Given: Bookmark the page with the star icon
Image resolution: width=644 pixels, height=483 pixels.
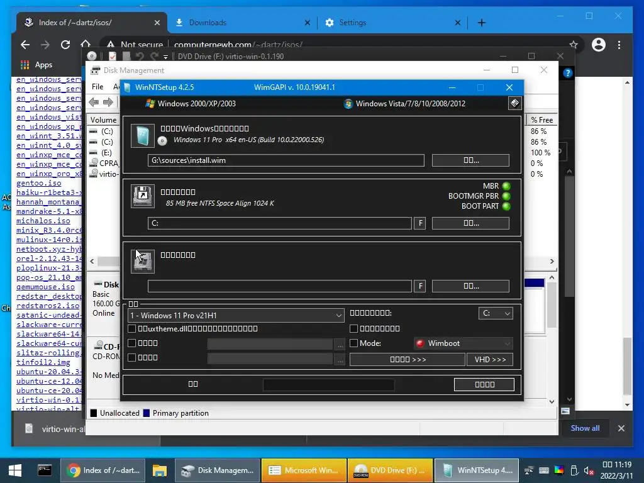Looking at the screenshot, I should pyautogui.click(x=574, y=45).
